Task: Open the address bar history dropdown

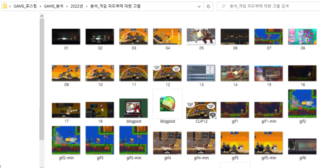Action: point(199,6)
